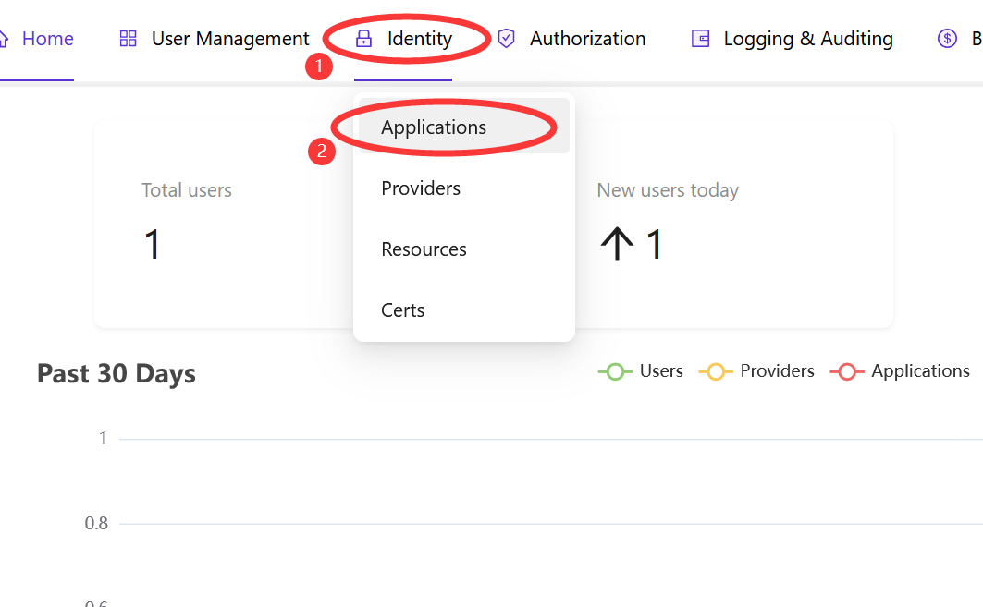
Task: Click the up-arrow beside New users today
Action: pyautogui.click(x=618, y=243)
